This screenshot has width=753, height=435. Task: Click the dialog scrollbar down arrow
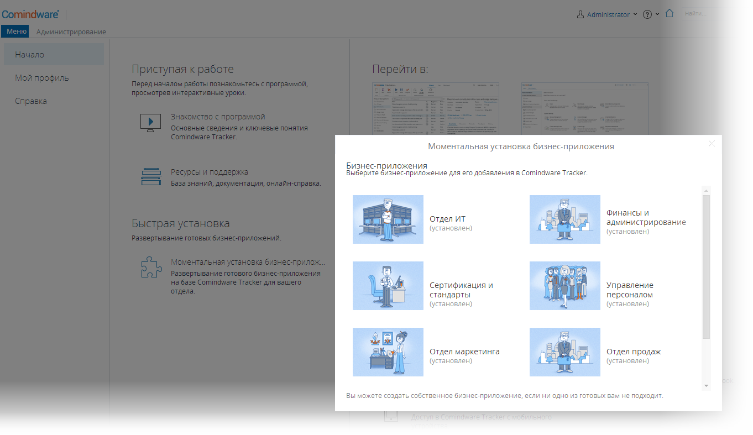coord(706,385)
